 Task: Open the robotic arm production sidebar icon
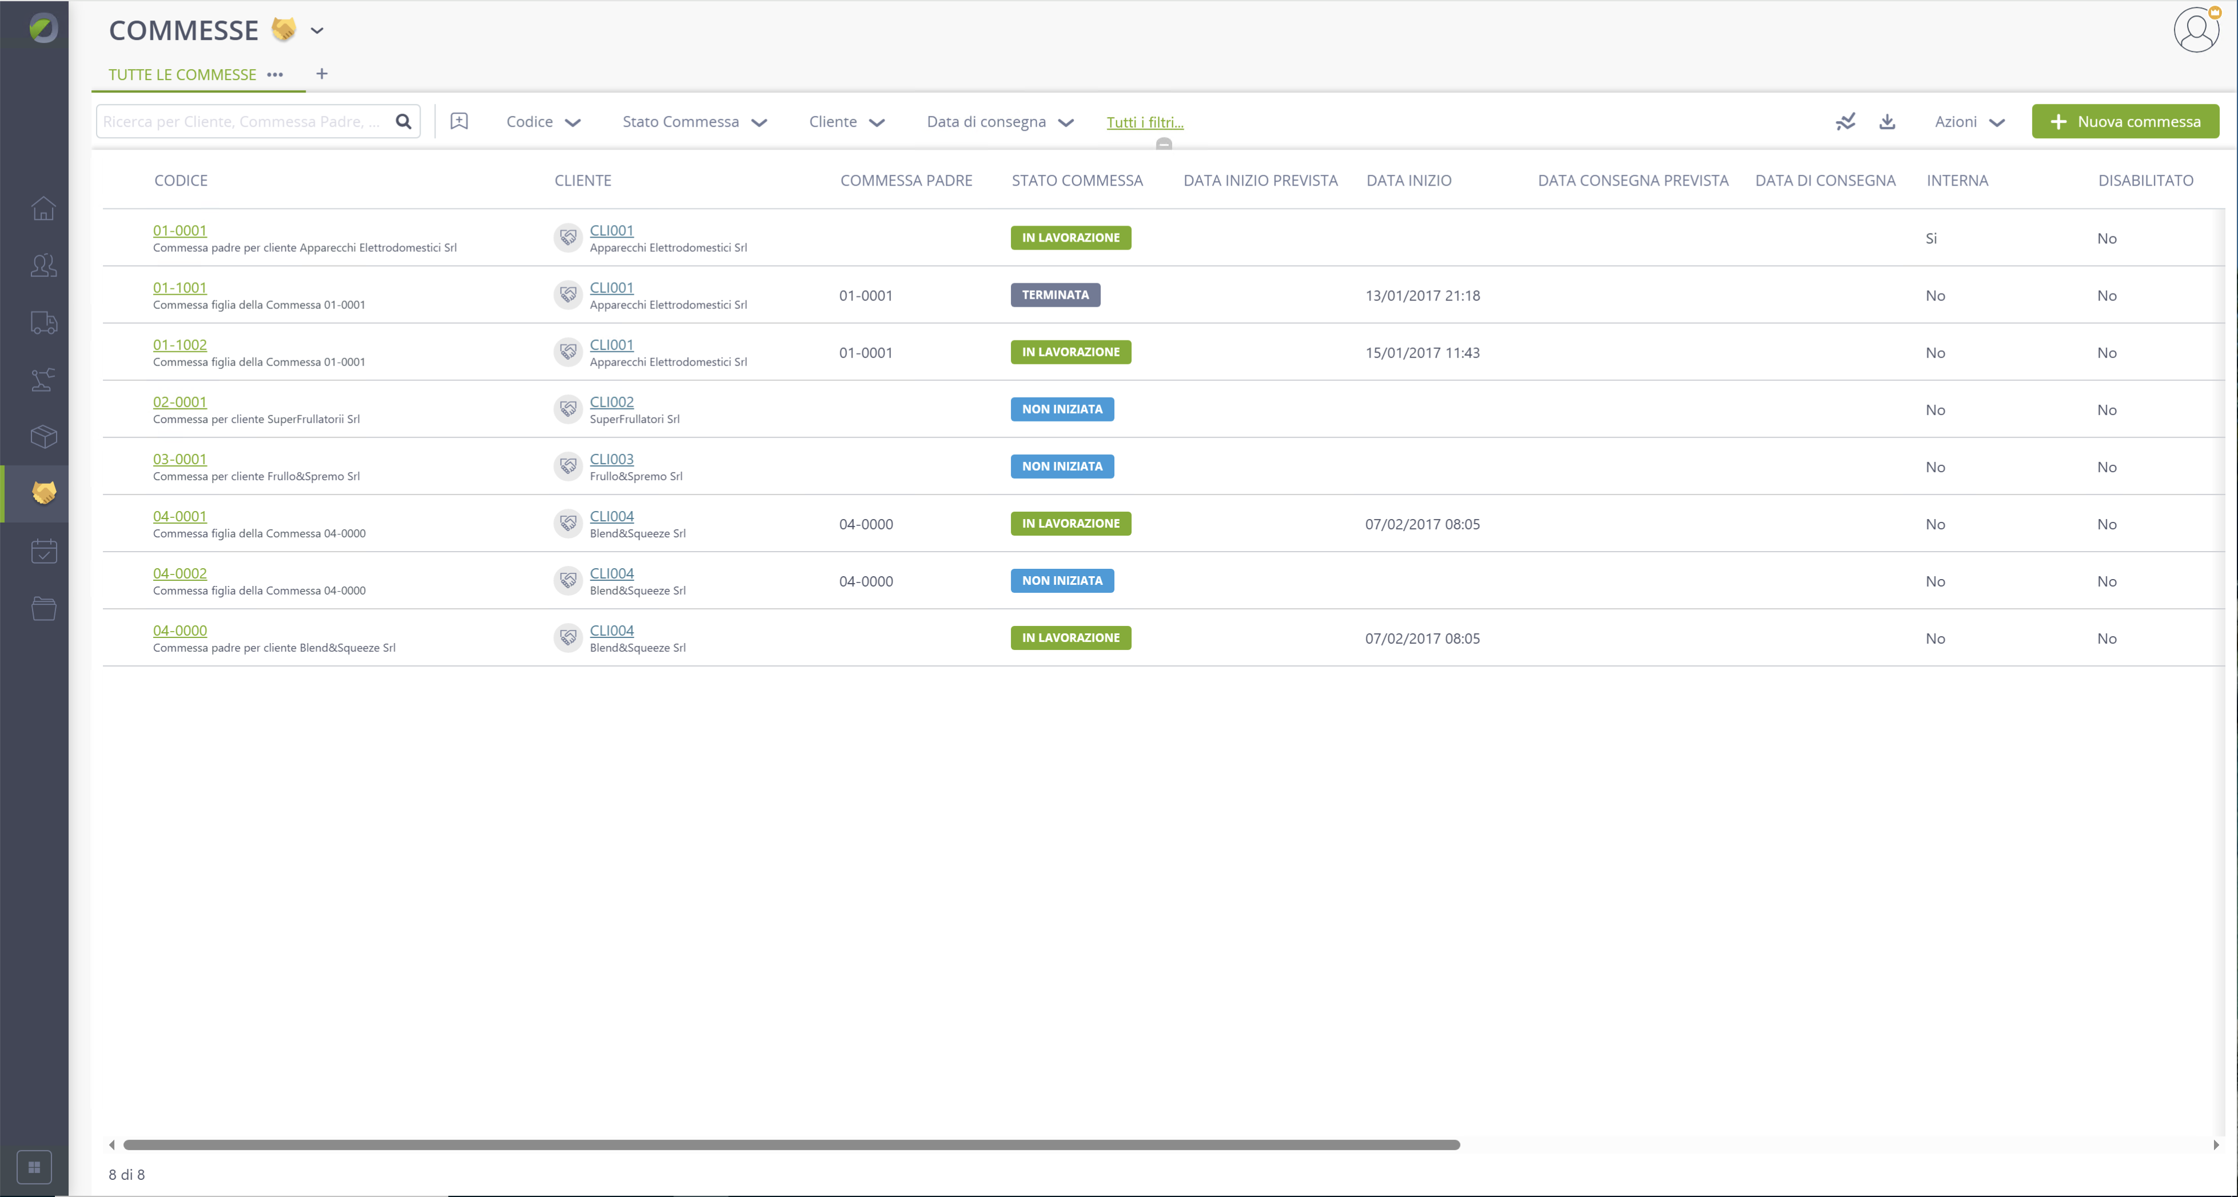pos(43,379)
